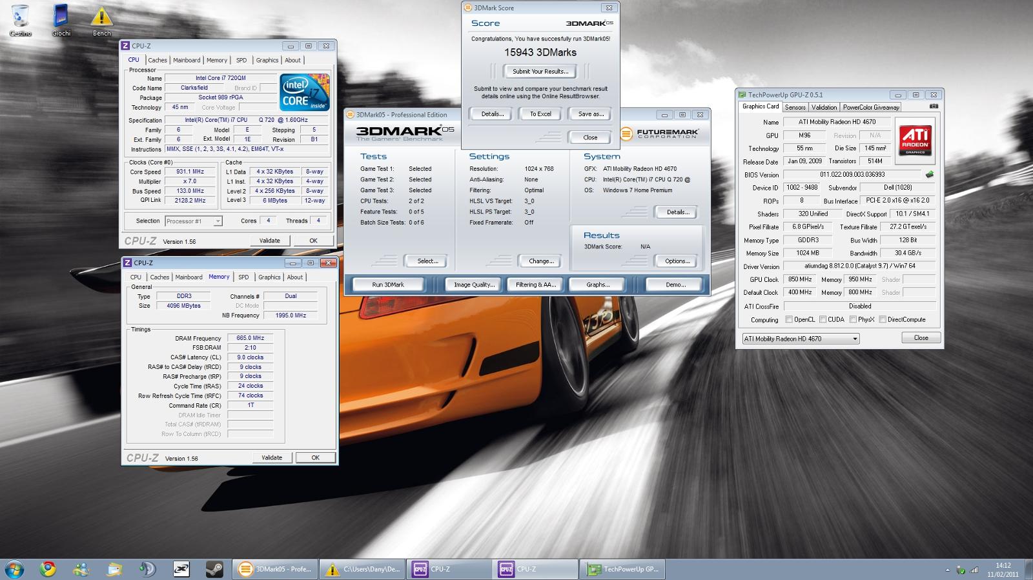The image size is (1033, 580).
Task: Enable the CUDA checkbox in GPU-Z
Action: [x=823, y=319]
